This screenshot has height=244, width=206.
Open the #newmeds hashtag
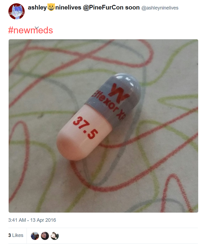pyautogui.click(x=31, y=30)
